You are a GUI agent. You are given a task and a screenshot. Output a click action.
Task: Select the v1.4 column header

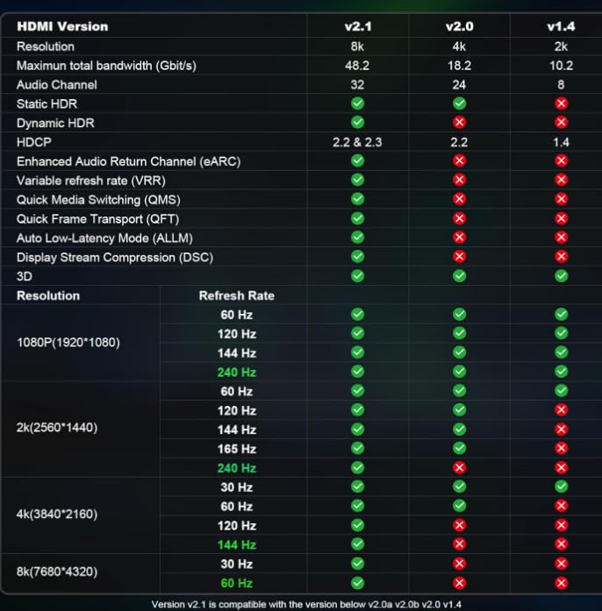coord(562,26)
